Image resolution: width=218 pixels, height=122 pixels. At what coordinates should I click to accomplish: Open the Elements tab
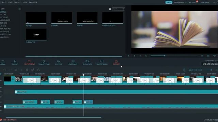click(x=87, y=62)
